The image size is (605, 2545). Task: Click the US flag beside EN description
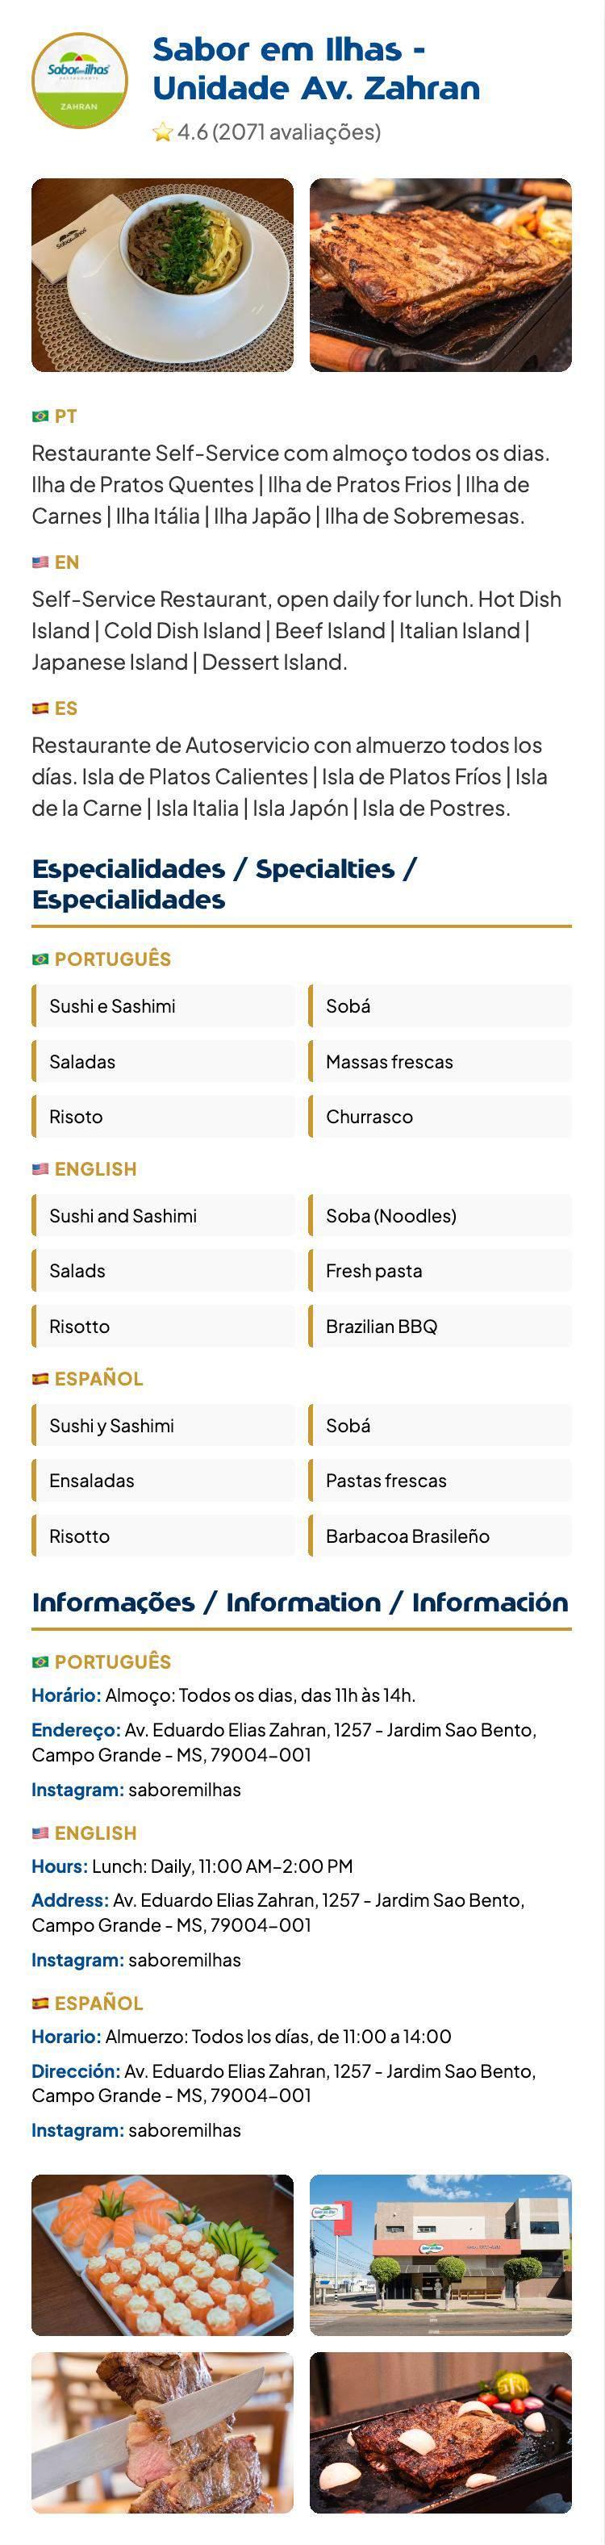40,562
